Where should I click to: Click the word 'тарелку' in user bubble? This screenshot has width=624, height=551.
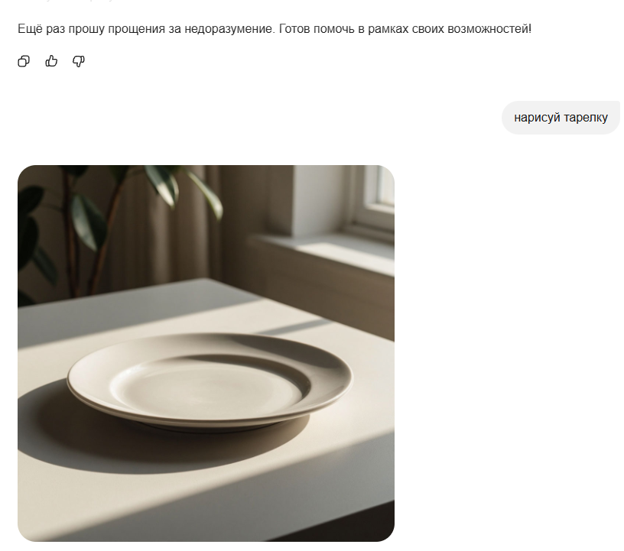(586, 118)
